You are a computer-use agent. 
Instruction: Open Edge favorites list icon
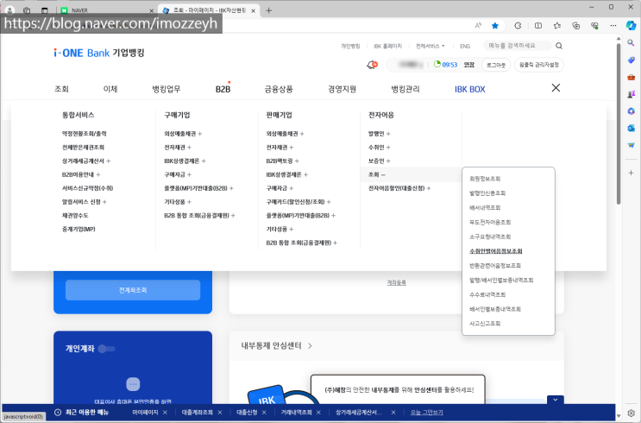coord(557,26)
